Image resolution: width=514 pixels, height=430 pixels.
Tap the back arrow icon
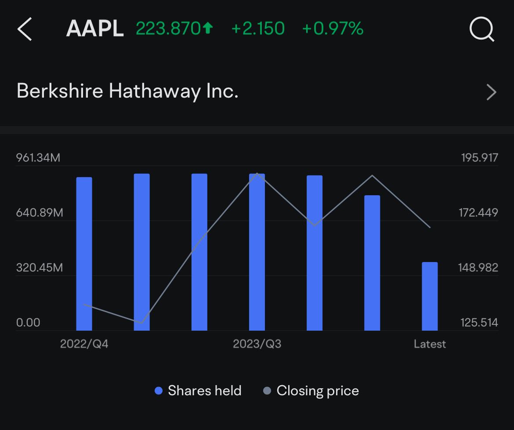coord(25,29)
